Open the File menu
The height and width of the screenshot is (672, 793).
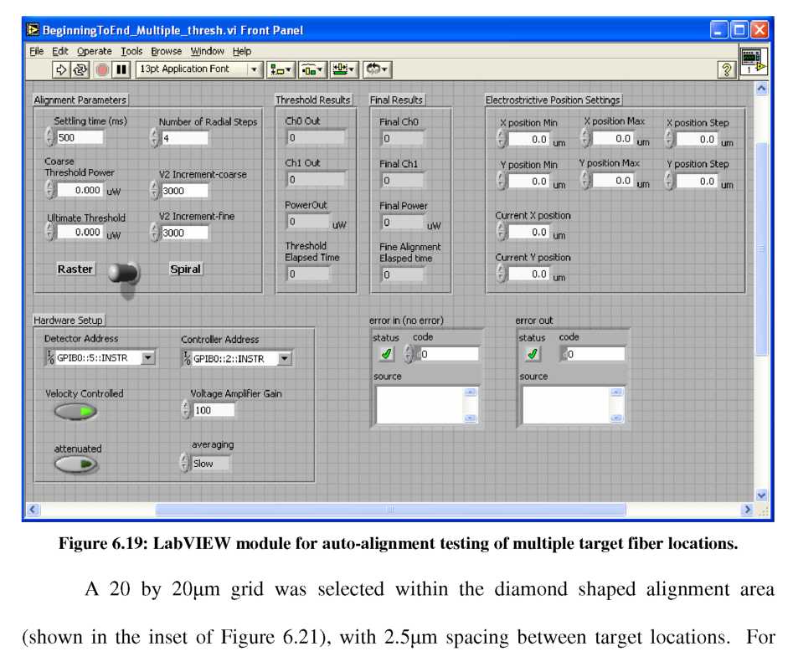36,51
